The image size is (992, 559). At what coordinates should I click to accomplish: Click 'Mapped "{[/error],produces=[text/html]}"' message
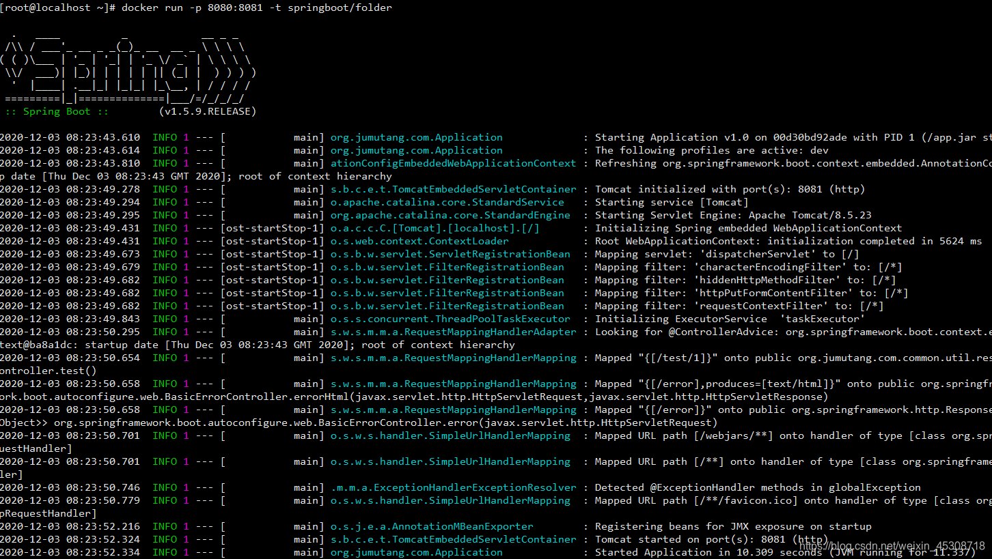click(793, 384)
